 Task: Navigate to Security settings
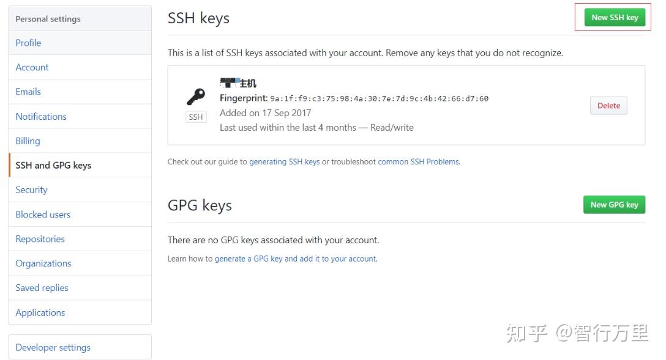pos(31,189)
